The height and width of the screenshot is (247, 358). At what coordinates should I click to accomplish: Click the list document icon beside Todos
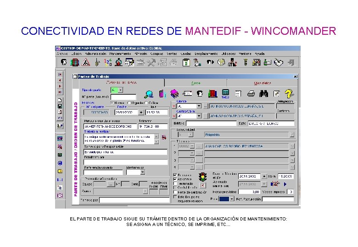238,93
